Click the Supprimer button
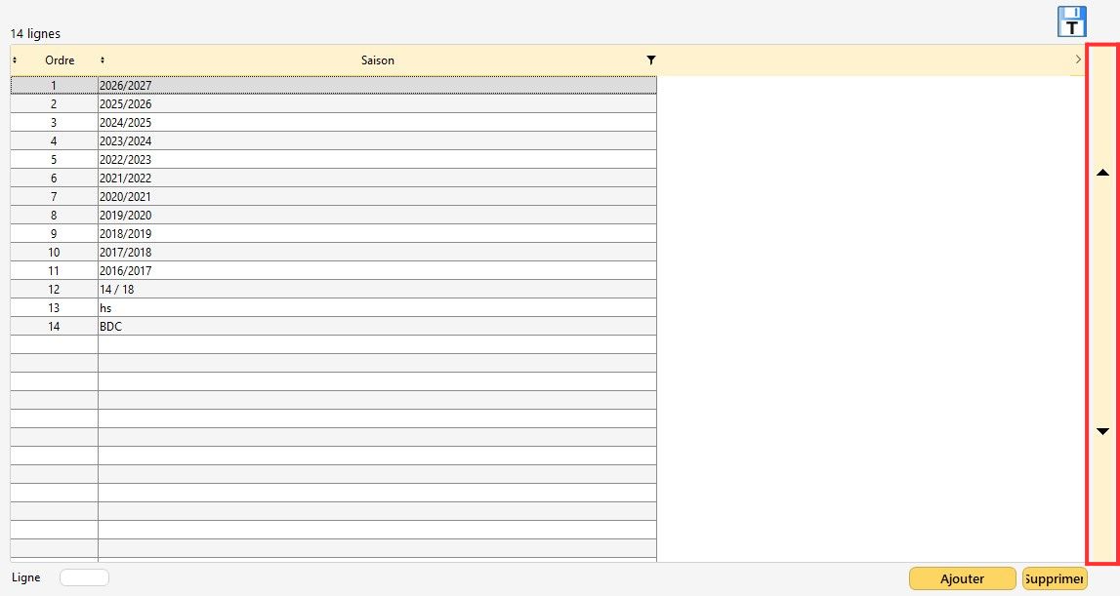Viewport: 1120px width, 596px height. [1054, 578]
